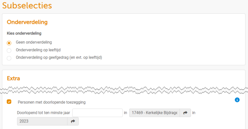
Task: Click the Personen met doorlopende toezegging label
Action: (52, 102)
